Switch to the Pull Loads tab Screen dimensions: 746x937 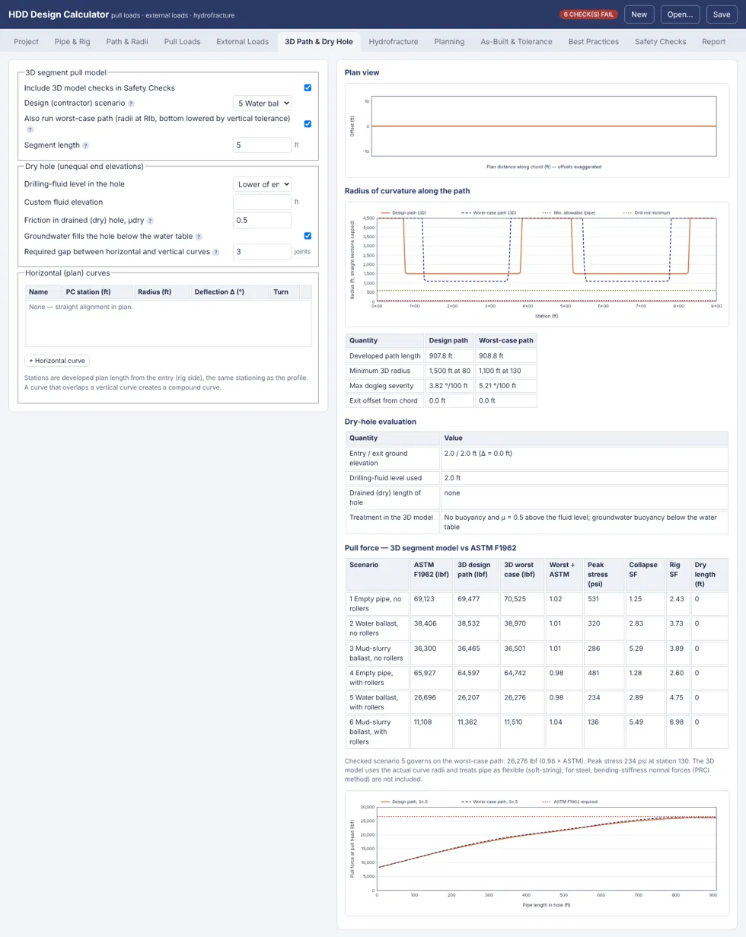pos(182,42)
